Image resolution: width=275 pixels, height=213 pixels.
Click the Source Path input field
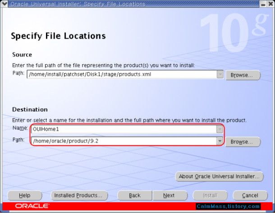[122, 74]
